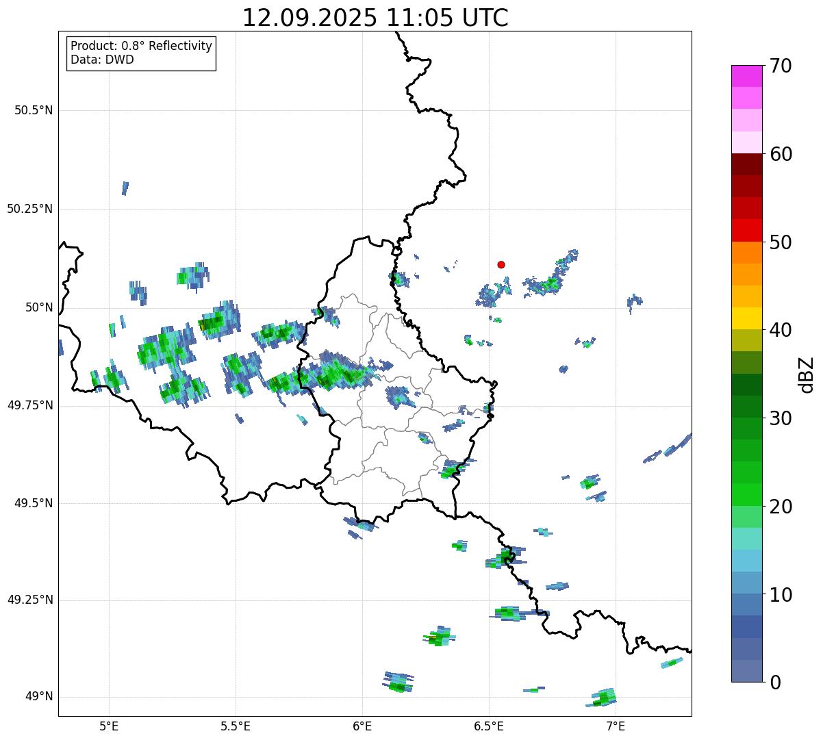Click the red station marker dot
Image resolution: width=823 pixels, height=740 pixels.
(x=501, y=264)
